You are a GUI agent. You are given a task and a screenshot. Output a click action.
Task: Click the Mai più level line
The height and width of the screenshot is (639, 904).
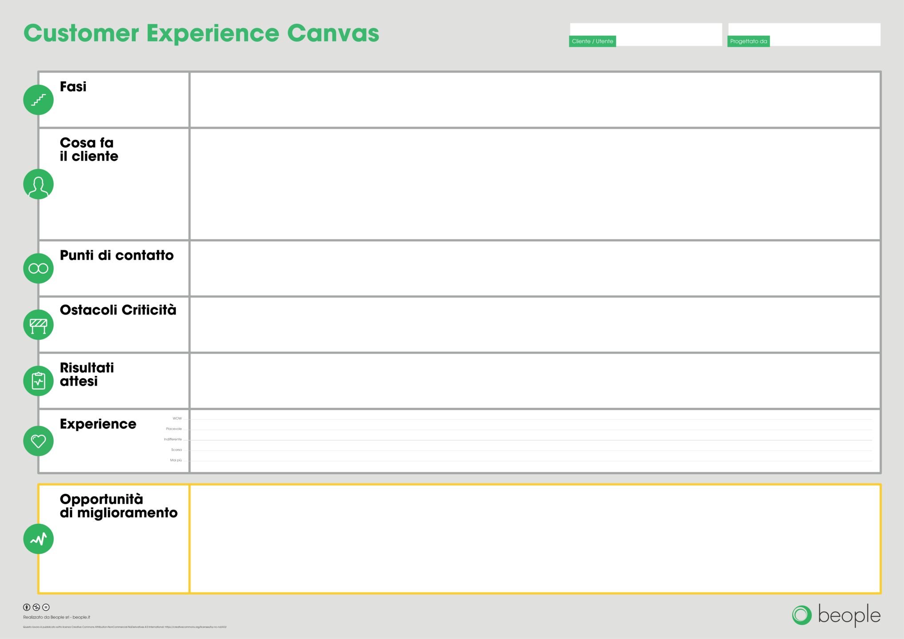tap(531, 461)
